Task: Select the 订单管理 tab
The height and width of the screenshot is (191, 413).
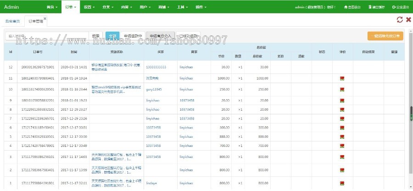Action: 36,21
